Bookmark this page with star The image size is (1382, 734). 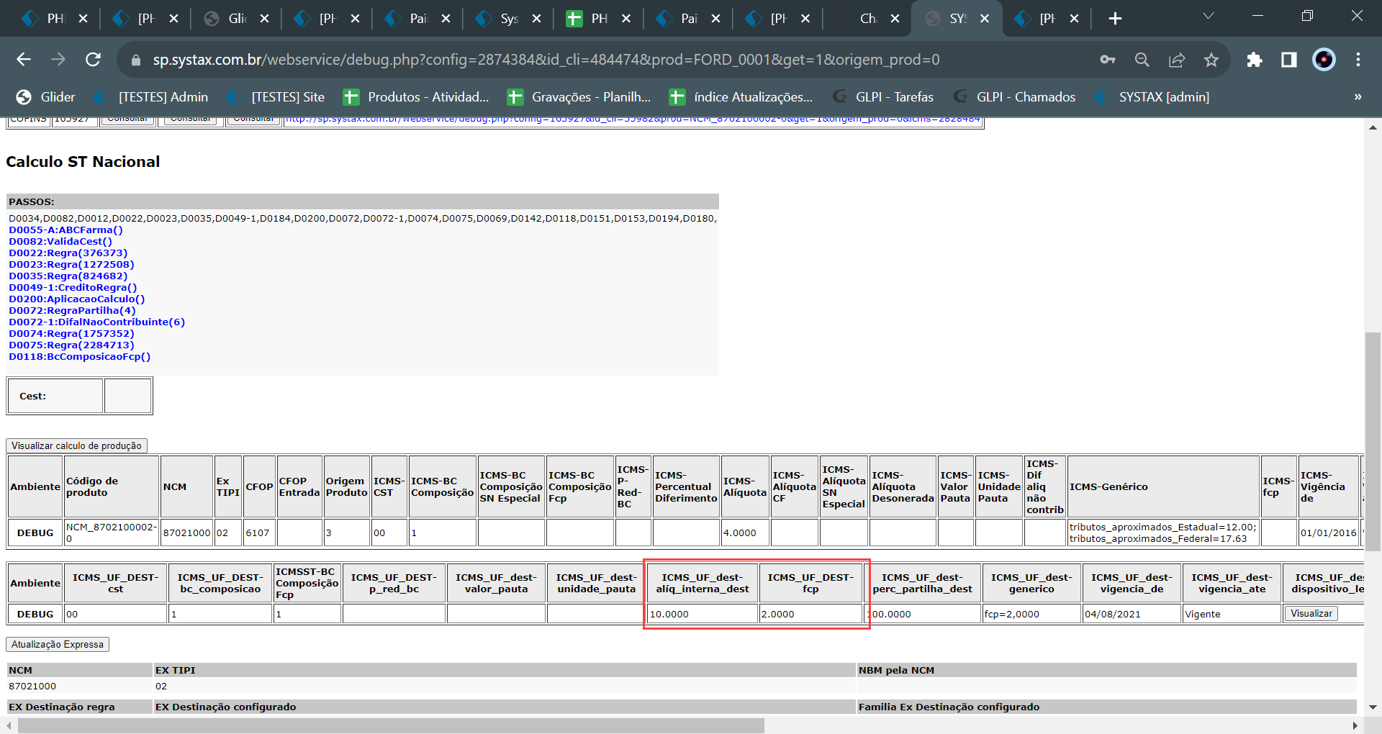click(1211, 60)
